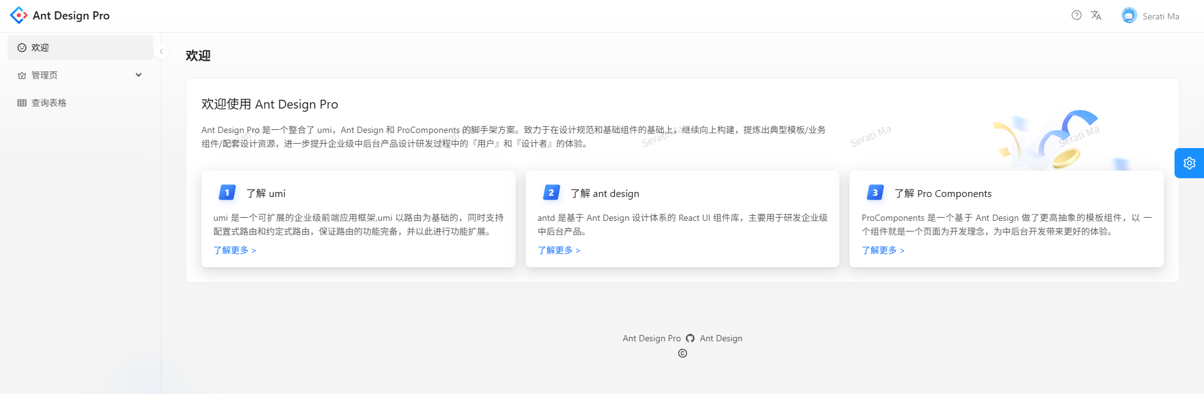Click the table icon beside 查询表格
Screen dimensions: 1204x394
pyautogui.click(x=22, y=103)
